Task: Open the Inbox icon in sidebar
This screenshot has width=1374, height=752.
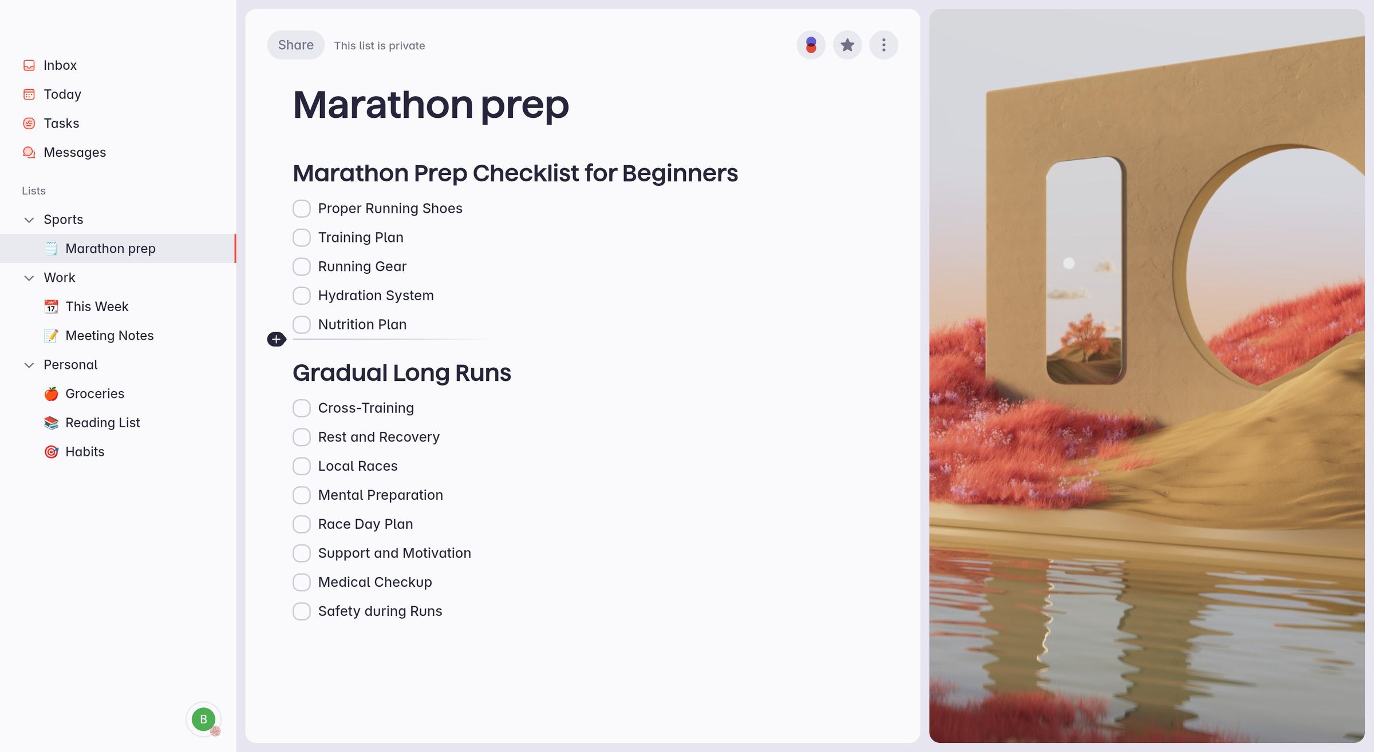Action: (29, 65)
